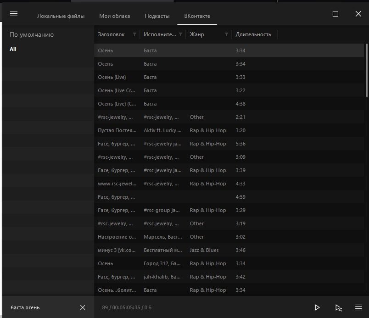Image resolution: width=369 pixels, height=318 pixels.
Task: Select the Jazz & Blues track минус 3
Action: pyautogui.click(x=229, y=250)
